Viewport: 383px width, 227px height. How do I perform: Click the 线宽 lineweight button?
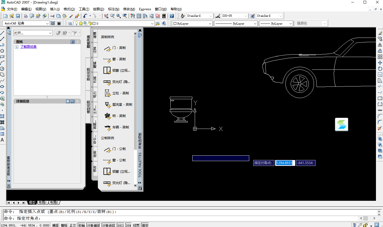pyautogui.click(x=136, y=225)
